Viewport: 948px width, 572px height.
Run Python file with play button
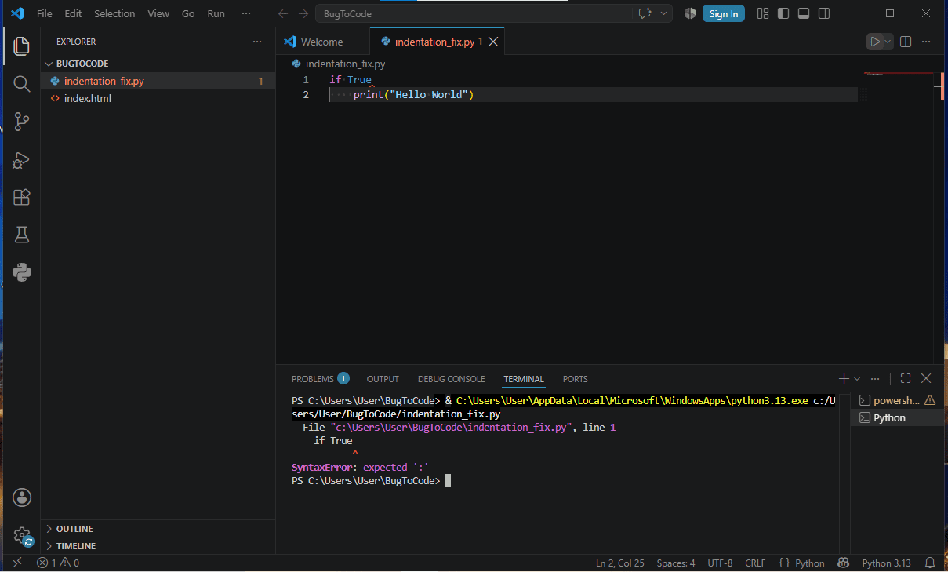(874, 42)
